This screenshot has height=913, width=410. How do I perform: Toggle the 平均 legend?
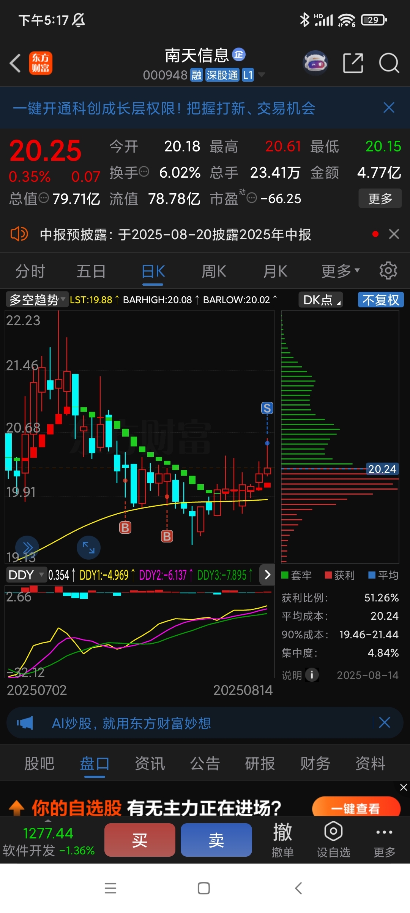click(383, 575)
